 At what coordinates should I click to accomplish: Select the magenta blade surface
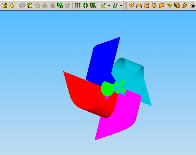[x=120, y=116]
